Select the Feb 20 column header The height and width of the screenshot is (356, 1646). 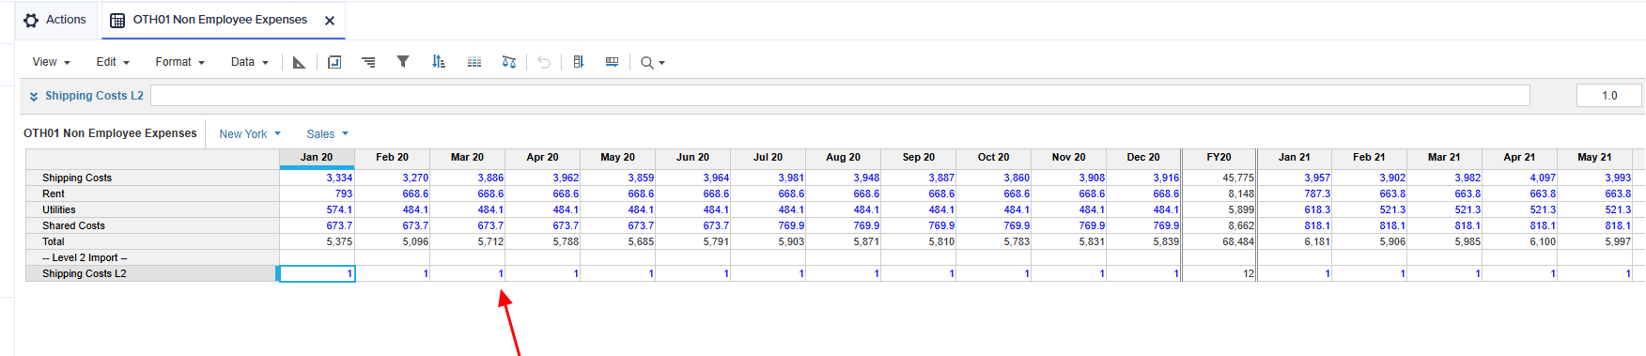point(392,158)
